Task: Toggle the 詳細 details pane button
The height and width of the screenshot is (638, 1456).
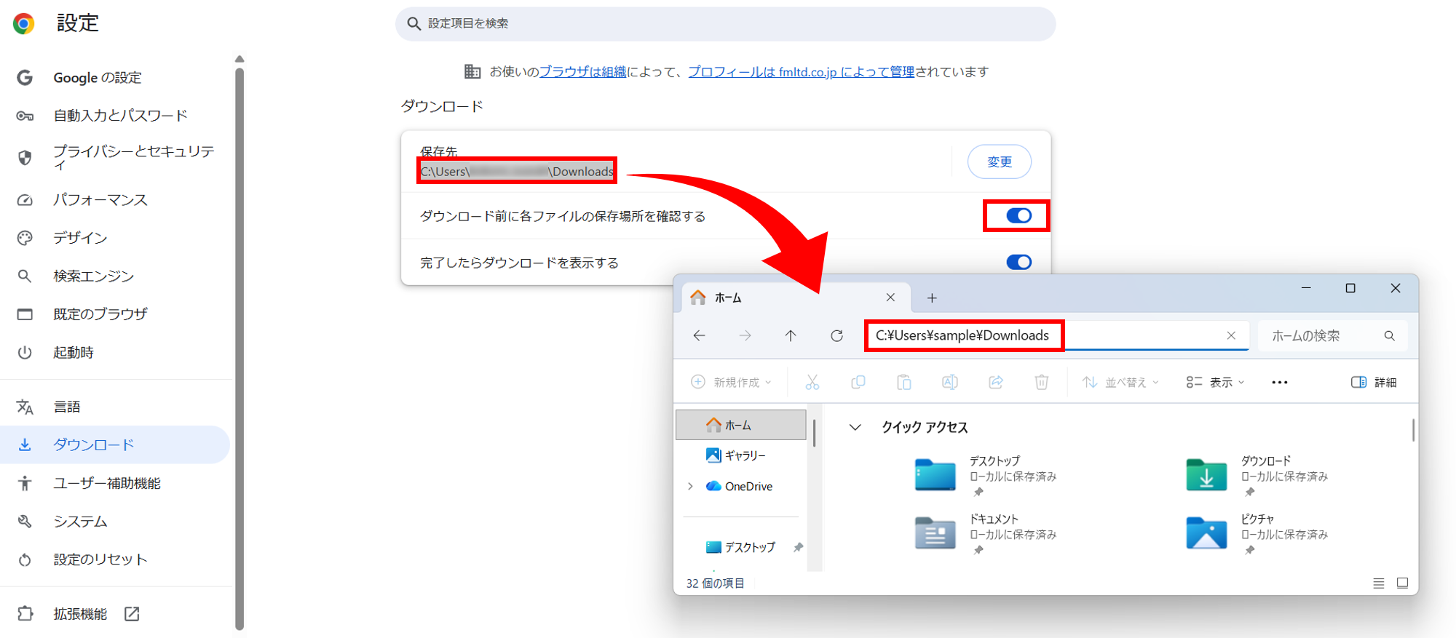Action: coord(1374,382)
